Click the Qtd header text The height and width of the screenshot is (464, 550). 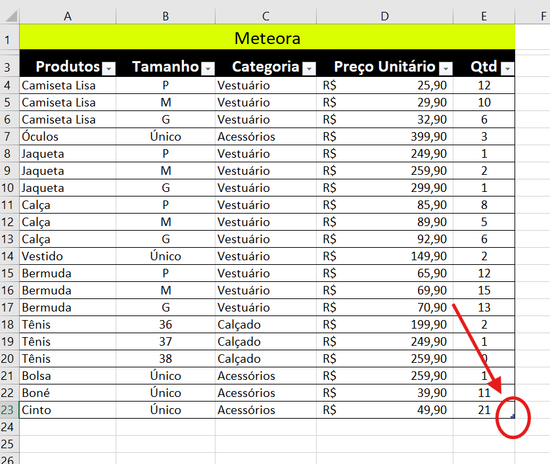coord(484,66)
